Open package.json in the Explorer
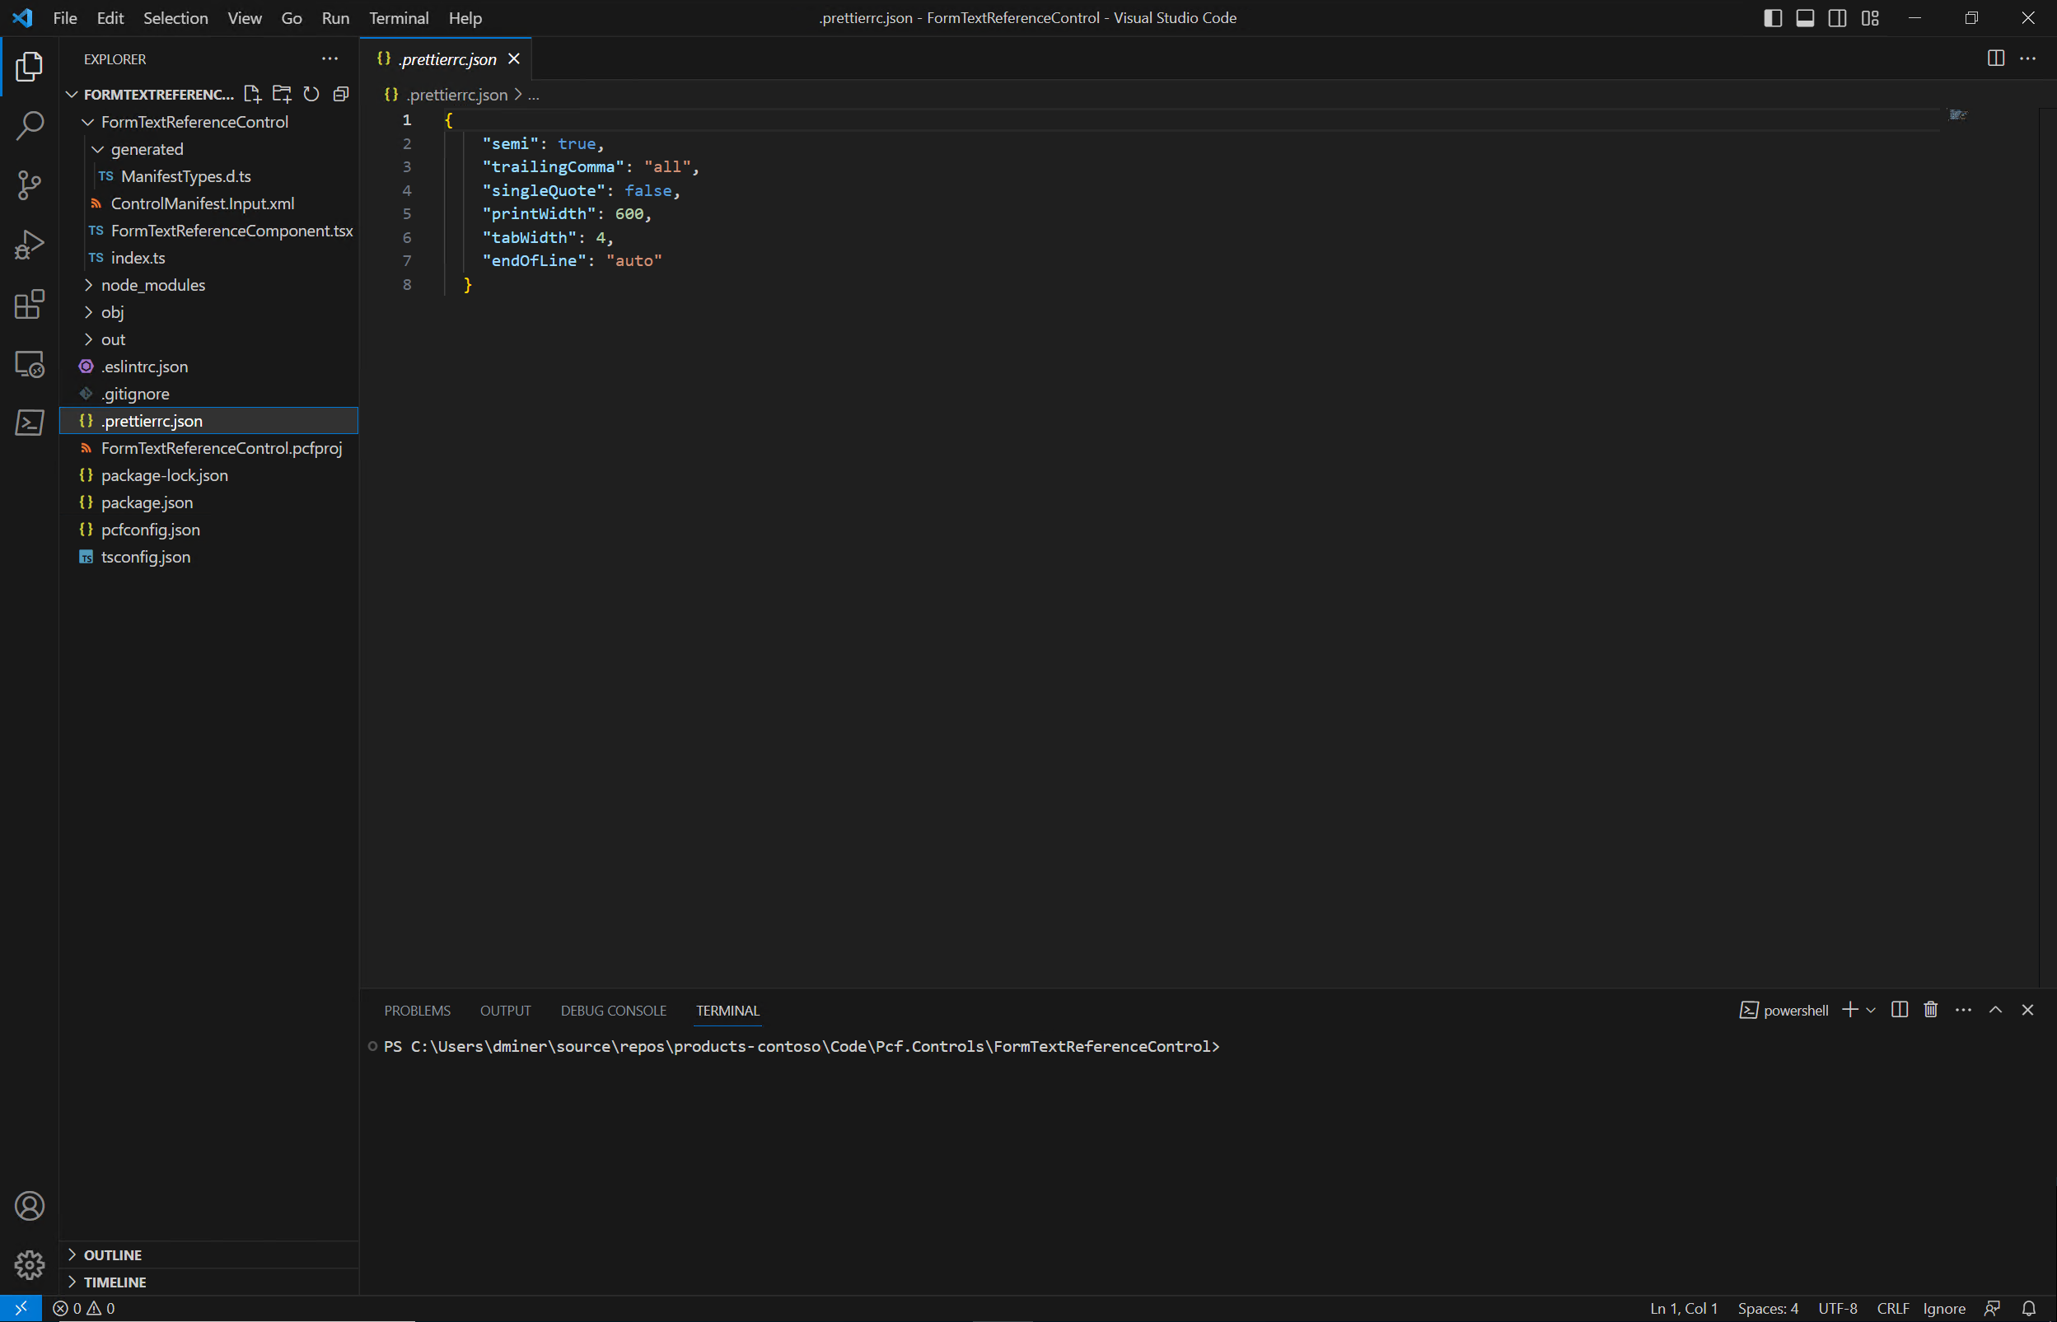 147,502
